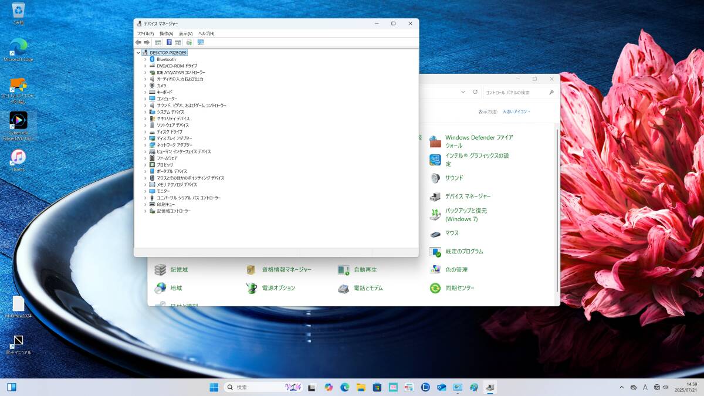Screen dimensions: 704x396
Task: Click the Control Panel refresh button
Action: point(474,92)
